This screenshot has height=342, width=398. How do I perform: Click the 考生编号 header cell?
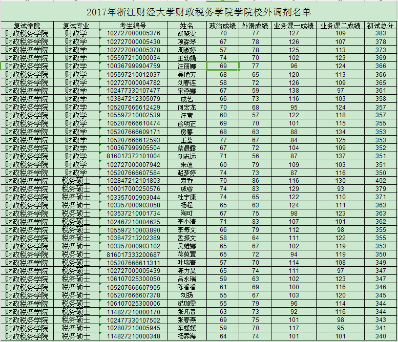pyautogui.click(x=133, y=26)
